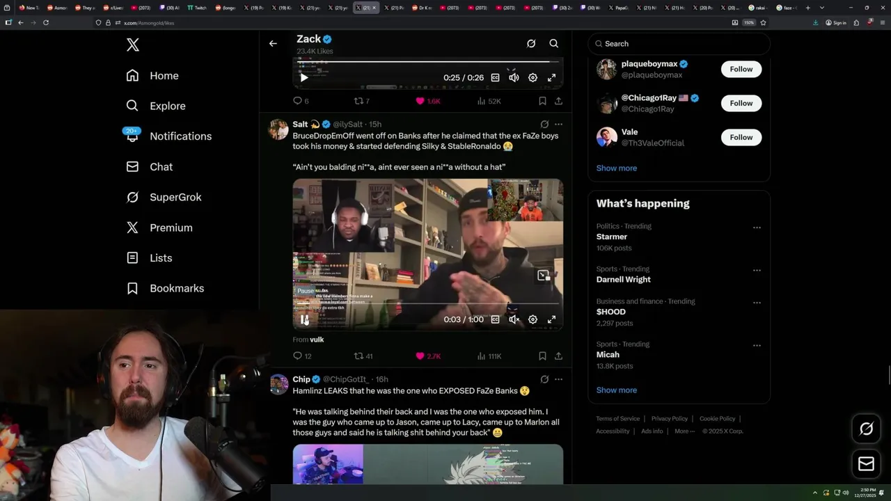
Task: Follow plaqueboymax
Action: click(x=741, y=69)
